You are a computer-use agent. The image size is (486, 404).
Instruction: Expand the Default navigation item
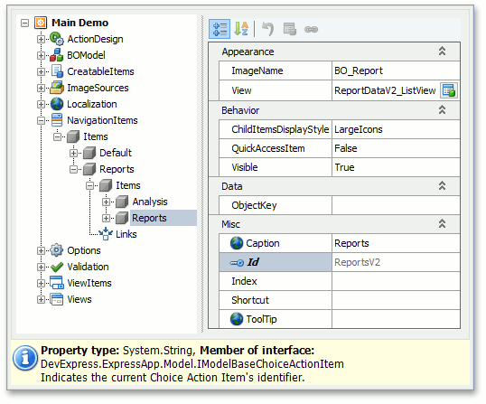tap(73, 153)
